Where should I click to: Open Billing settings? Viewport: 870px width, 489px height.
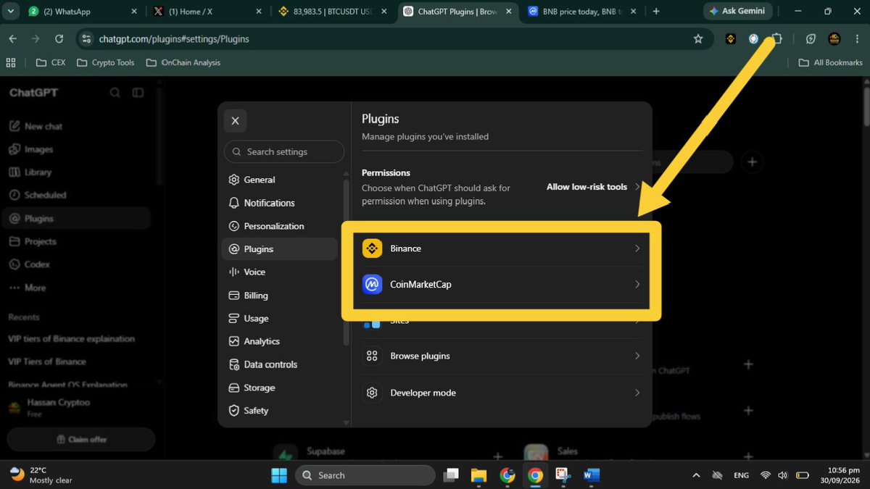(281, 295)
